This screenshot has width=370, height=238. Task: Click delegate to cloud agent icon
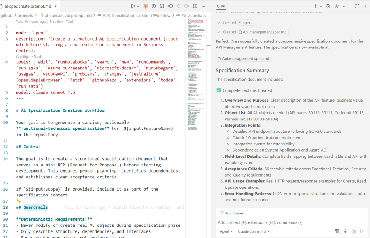tap(353, 231)
